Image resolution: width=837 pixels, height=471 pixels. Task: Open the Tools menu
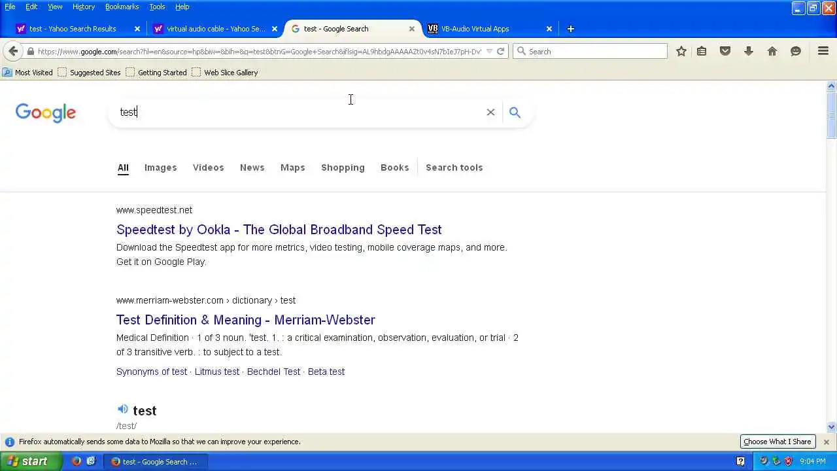click(x=157, y=7)
